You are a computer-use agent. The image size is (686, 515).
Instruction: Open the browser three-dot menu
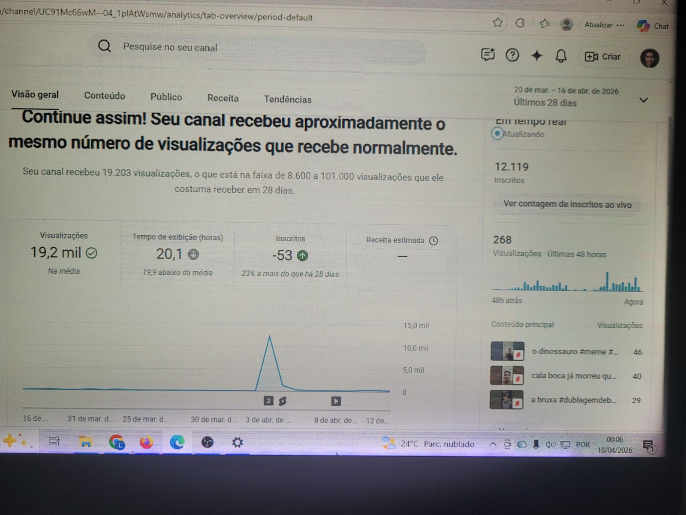tap(620, 25)
